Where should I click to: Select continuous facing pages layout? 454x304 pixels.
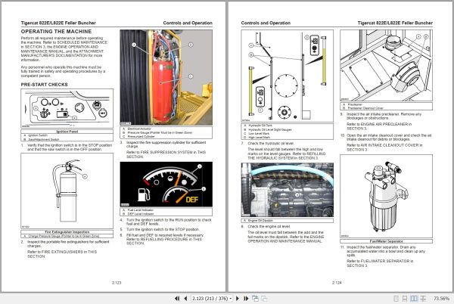(423, 299)
